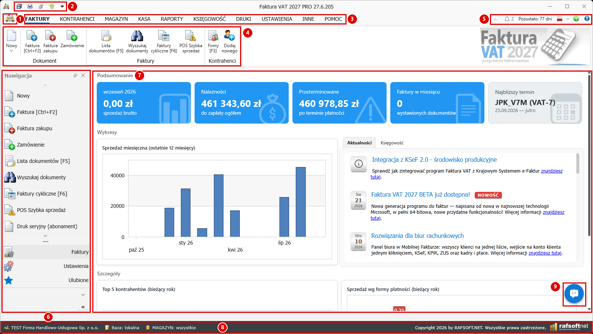Switch to the Księgowość news tab
Viewport: 593px width, 334px height.
point(392,143)
